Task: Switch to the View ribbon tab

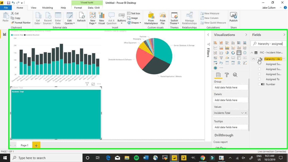Action: tap(33, 8)
